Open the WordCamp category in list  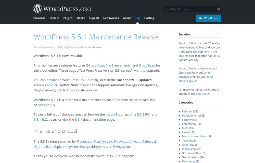189,149
